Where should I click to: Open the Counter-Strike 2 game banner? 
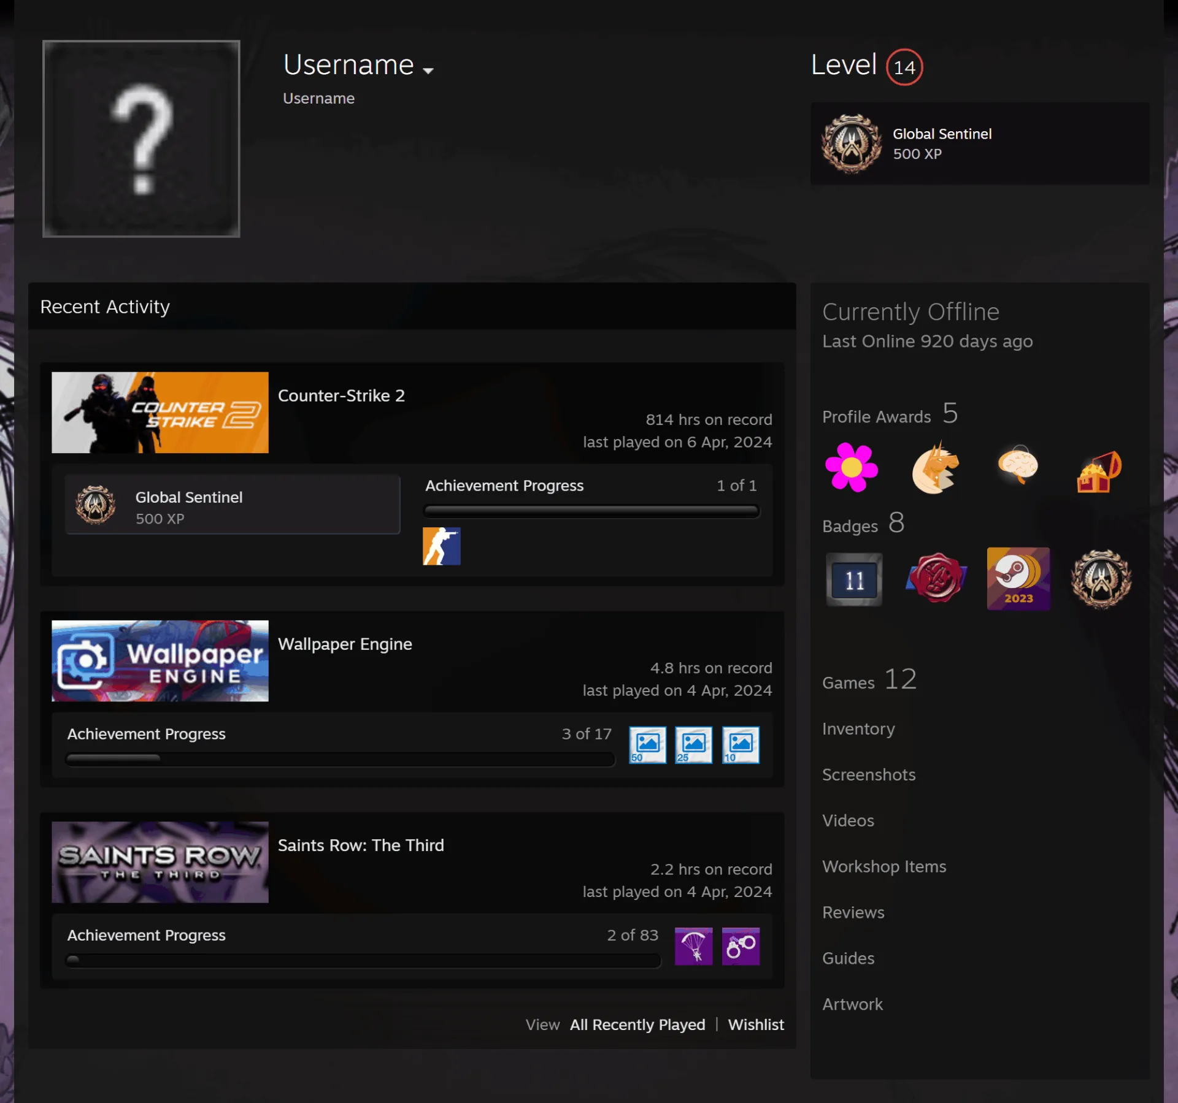click(160, 413)
